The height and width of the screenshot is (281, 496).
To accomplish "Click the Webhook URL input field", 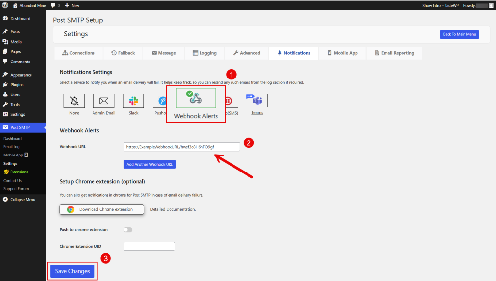I will click(x=182, y=147).
